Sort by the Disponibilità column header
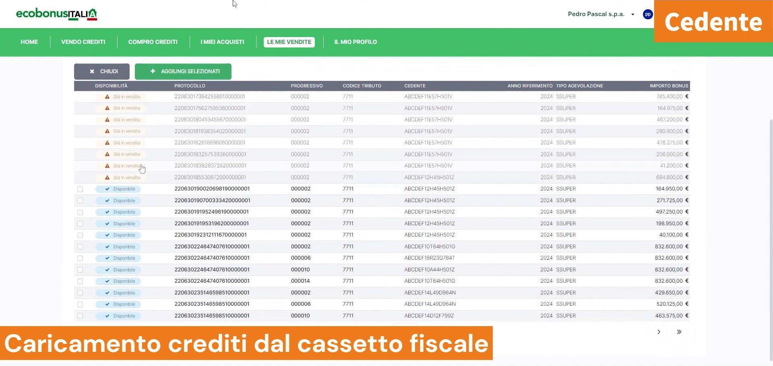773x366 pixels. click(x=111, y=86)
